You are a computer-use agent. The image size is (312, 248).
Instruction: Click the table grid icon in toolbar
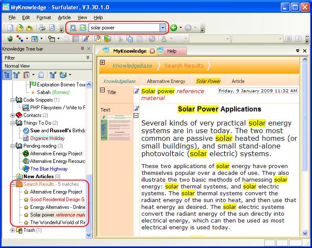pyautogui.click(x=34, y=39)
